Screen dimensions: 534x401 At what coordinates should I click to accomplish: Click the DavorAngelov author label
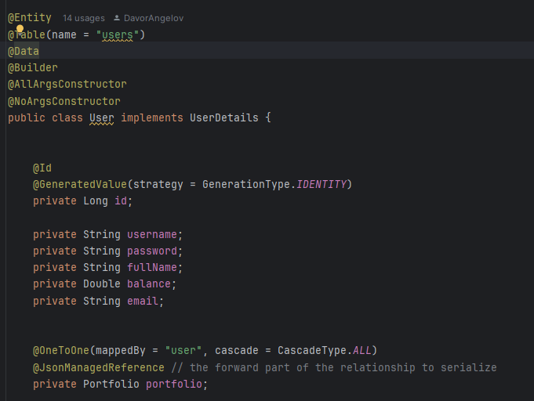click(154, 17)
